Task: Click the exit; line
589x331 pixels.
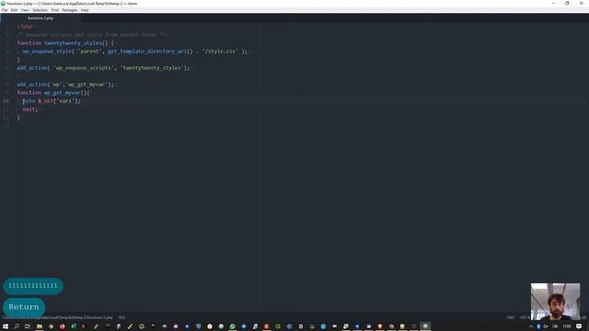Action: pyautogui.click(x=30, y=109)
